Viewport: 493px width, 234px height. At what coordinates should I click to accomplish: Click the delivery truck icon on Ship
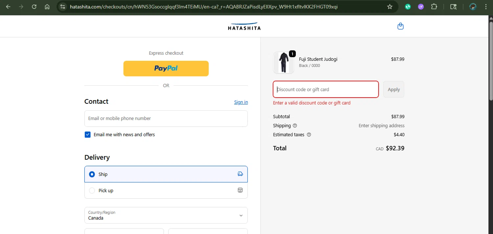[x=240, y=174]
